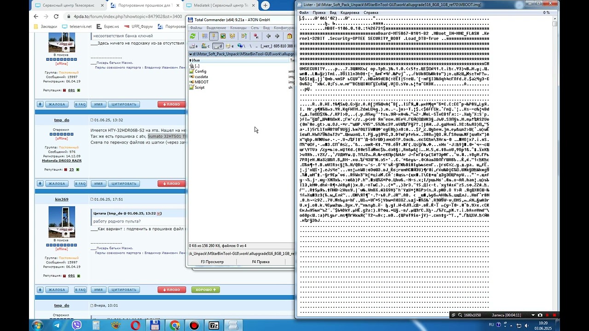The height and width of the screenshot is (331, 589).
Task: Open the Espec.ws bookmark
Action: tap(108, 27)
